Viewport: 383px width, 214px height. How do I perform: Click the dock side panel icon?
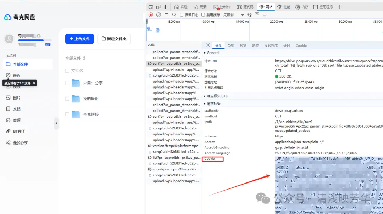pyautogui.click(x=167, y=7)
